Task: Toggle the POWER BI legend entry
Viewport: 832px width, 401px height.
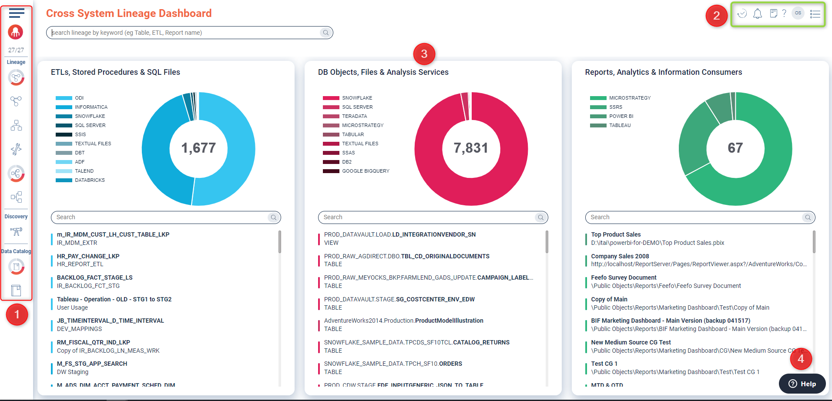Action: 621,116
